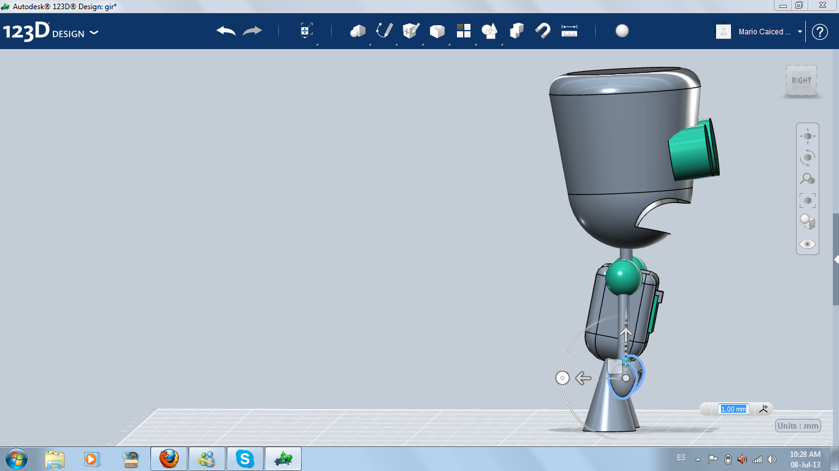The width and height of the screenshot is (839, 471).
Task: Click the Fit view icon
Action: click(808, 201)
